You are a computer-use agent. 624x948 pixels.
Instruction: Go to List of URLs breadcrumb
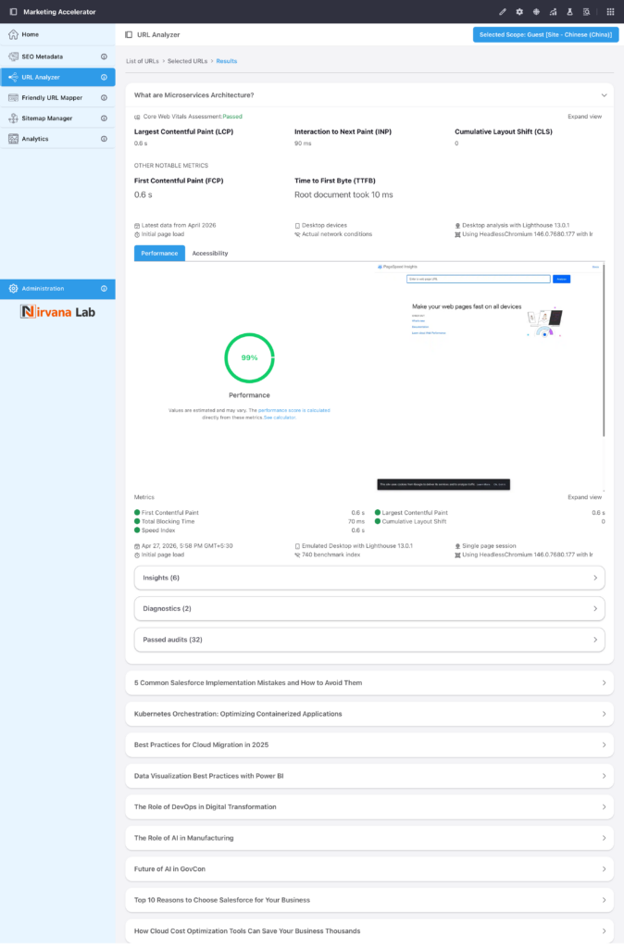coord(142,61)
